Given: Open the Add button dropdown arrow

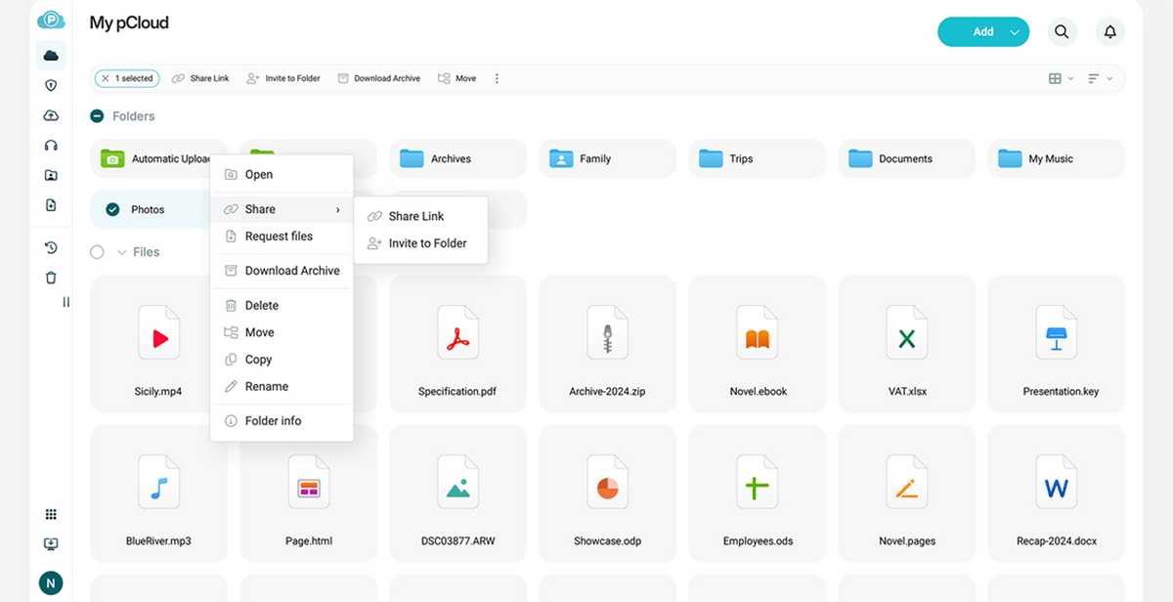Looking at the screenshot, I should 1015,31.
